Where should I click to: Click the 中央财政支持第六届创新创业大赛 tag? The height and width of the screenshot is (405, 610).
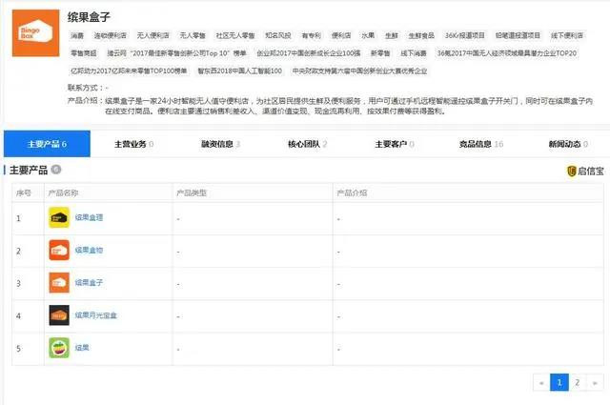point(359,71)
